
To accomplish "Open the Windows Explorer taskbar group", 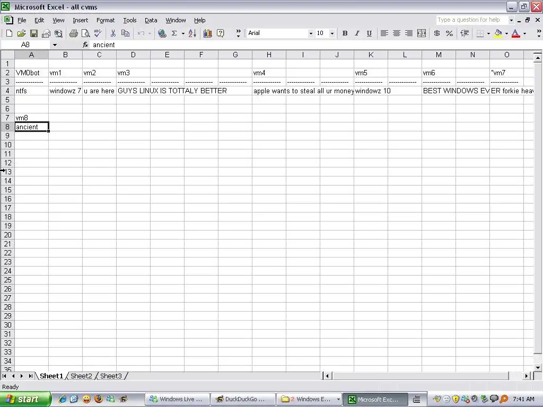I will [309, 399].
